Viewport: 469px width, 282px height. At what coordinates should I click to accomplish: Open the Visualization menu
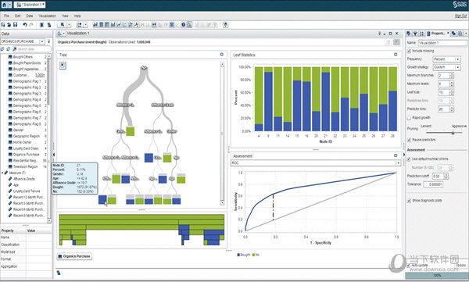(x=47, y=16)
